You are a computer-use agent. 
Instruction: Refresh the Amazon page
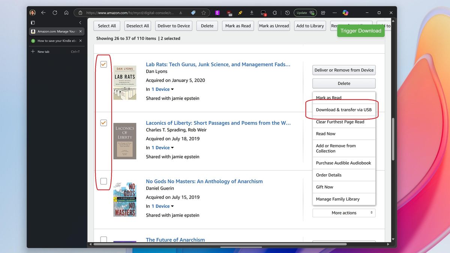click(55, 12)
